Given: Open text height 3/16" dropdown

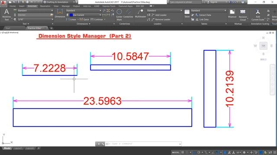Looking at the screenshot, I should pyautogui.click(x=35, y=19).
